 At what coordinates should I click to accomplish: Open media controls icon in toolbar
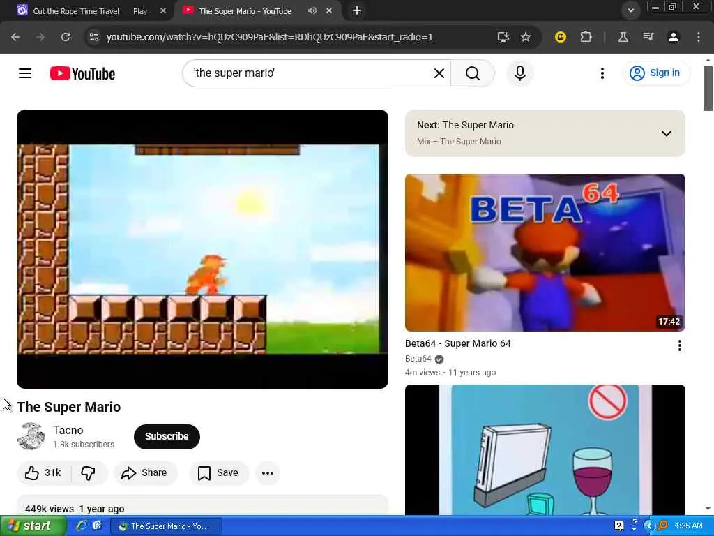click(648, 37)
